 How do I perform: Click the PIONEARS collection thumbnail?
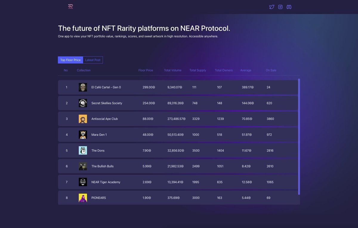tap(83, 198)
